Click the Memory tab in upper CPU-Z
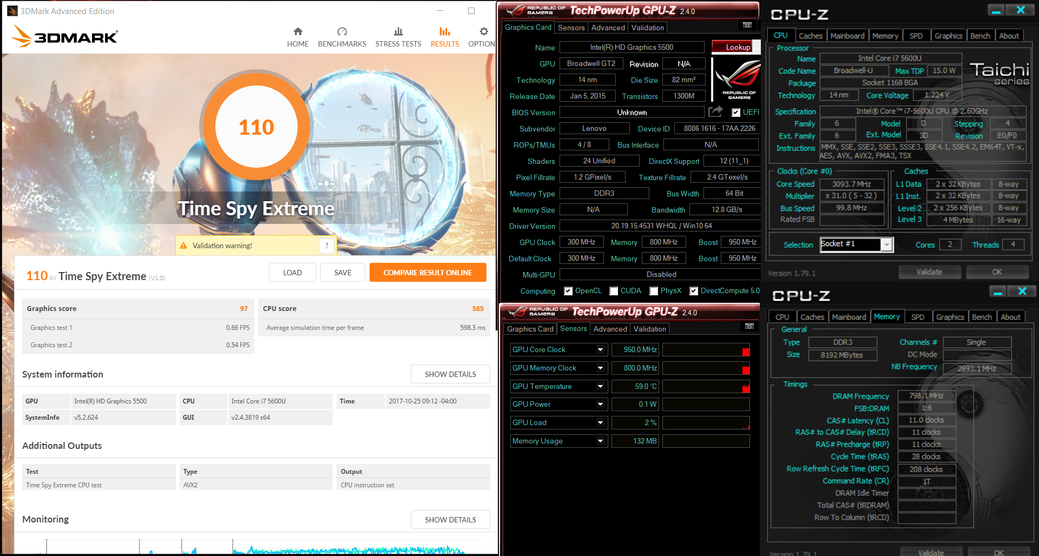The height and width of the screenshot is (556, 1039). (x=885, y=36)
